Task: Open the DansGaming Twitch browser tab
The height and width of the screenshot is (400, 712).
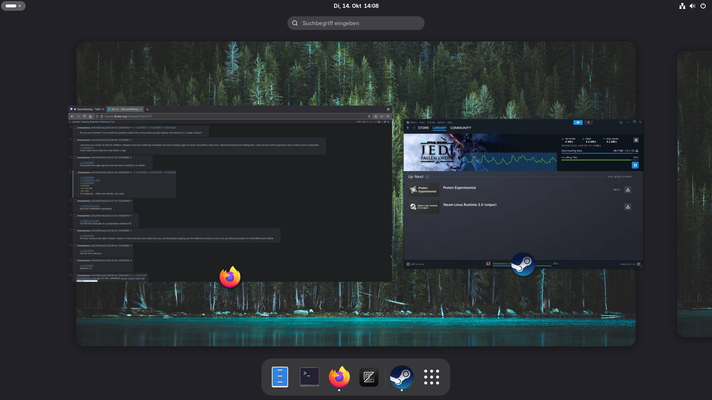Action: tap(88, 109)
